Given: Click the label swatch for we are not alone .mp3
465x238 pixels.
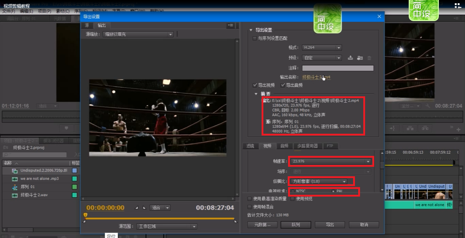Looking at the screenshot, I should pyautogui.click(x=74, y=179).
